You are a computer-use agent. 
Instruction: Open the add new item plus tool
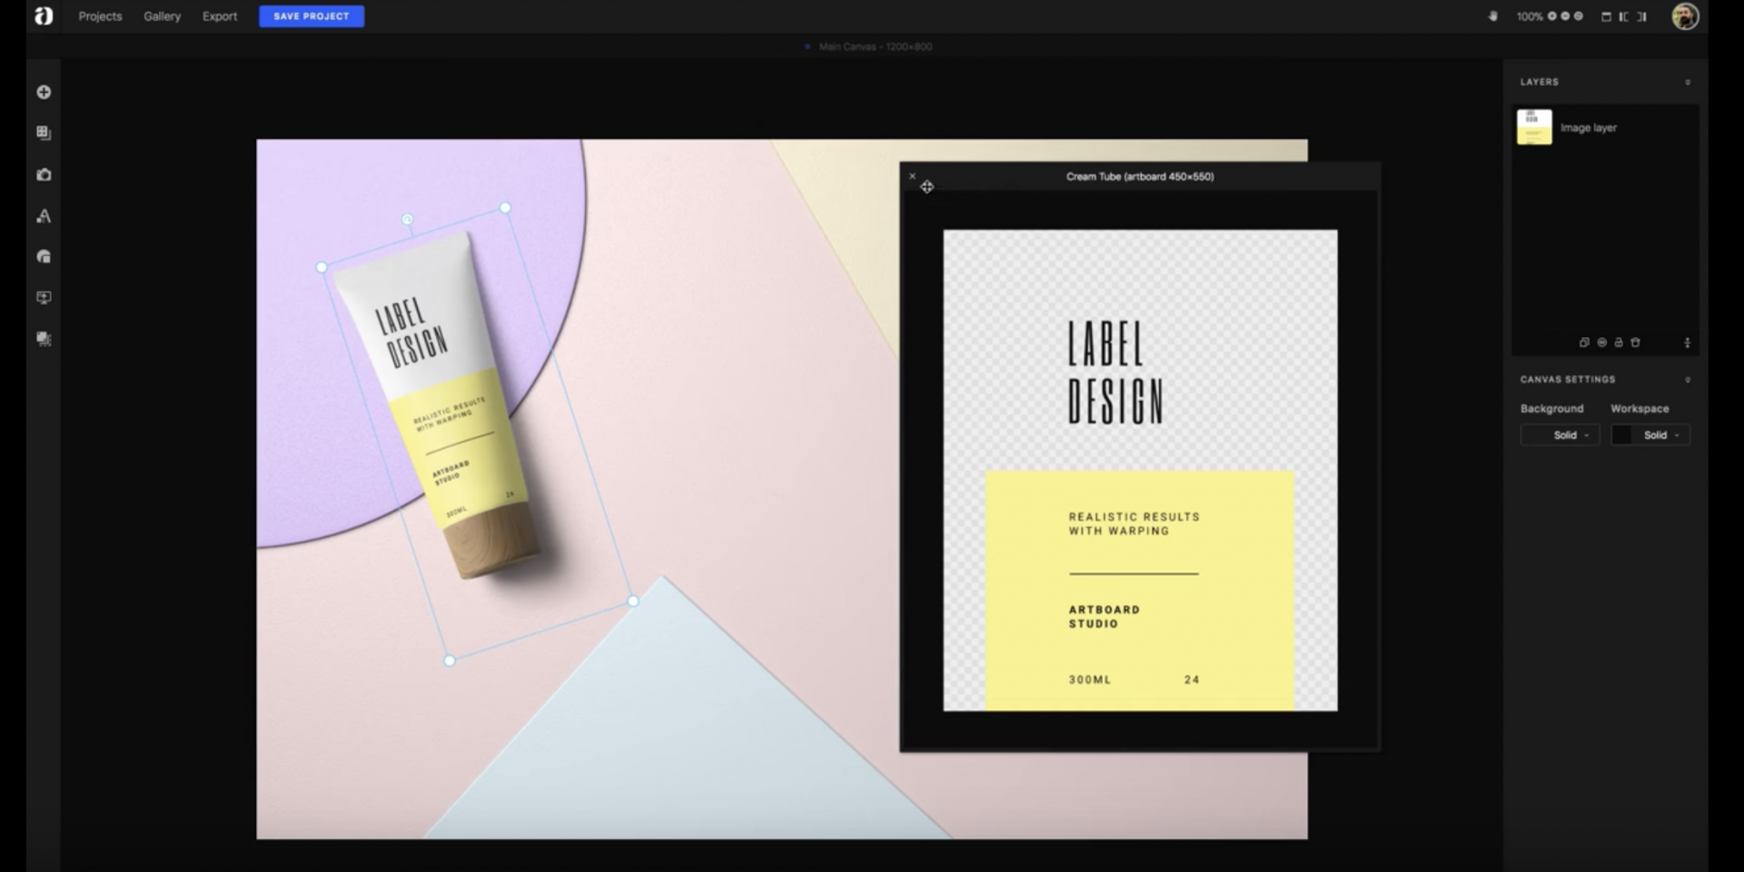click(44, 92)
